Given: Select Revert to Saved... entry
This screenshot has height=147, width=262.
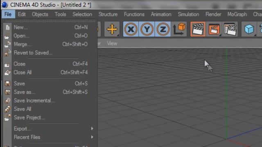Looking at the screenshot, I should click(50, 53).
